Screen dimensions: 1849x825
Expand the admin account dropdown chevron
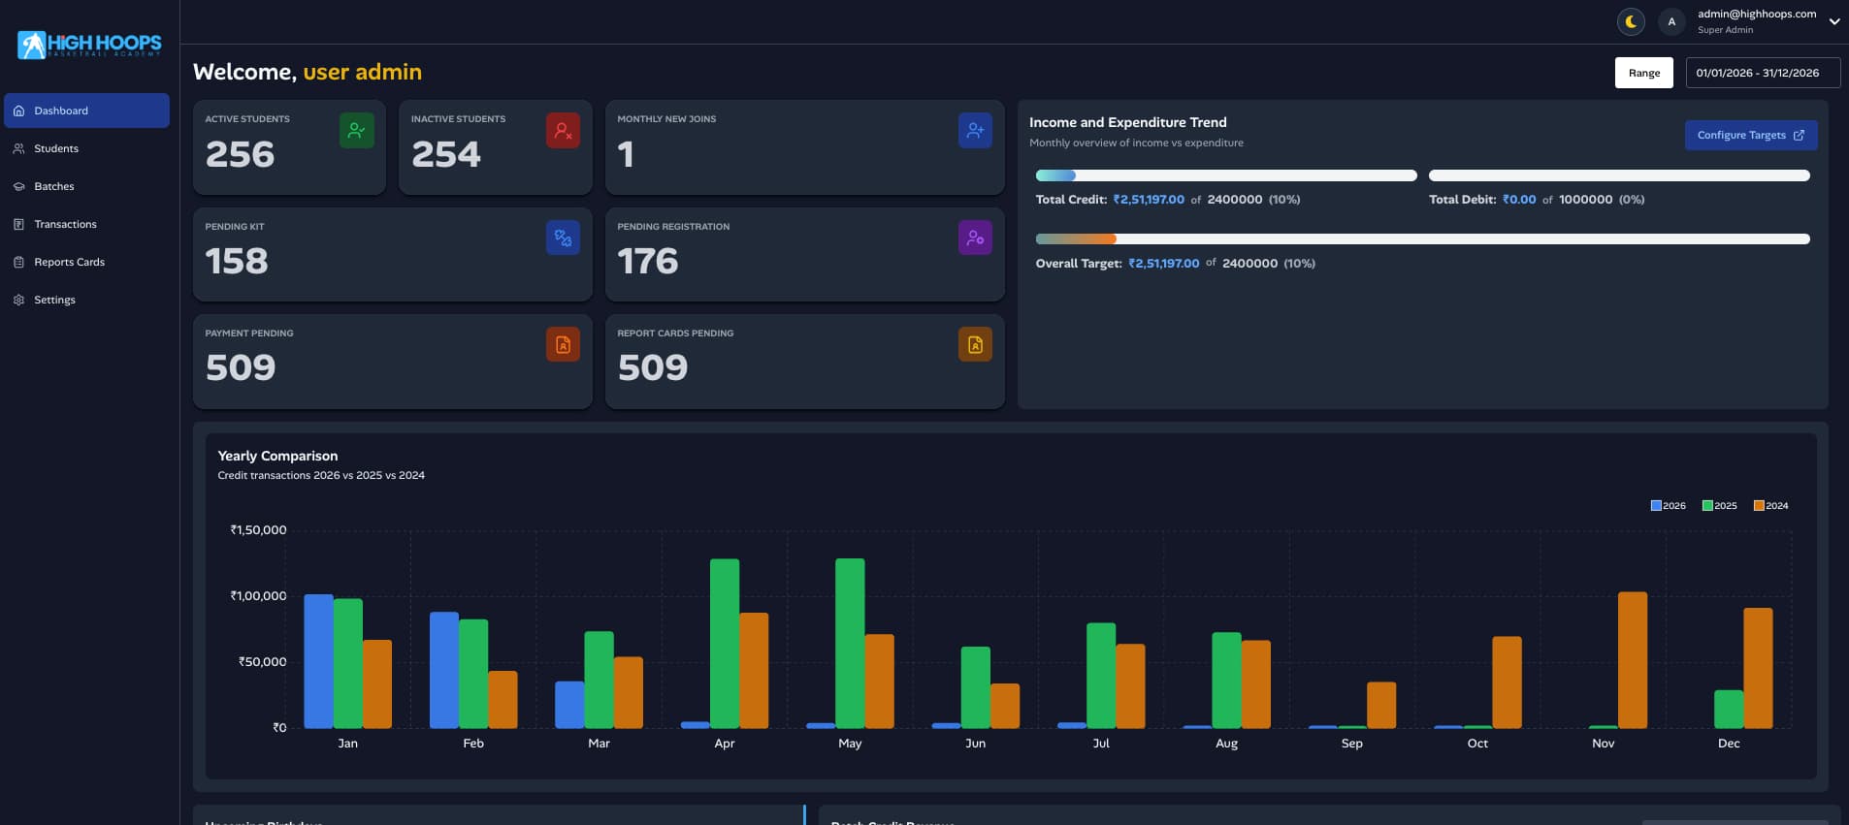(1834, 21)
